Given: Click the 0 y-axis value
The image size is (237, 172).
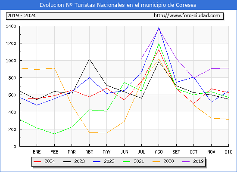Looking at the screenshot, I should [15, 147].
